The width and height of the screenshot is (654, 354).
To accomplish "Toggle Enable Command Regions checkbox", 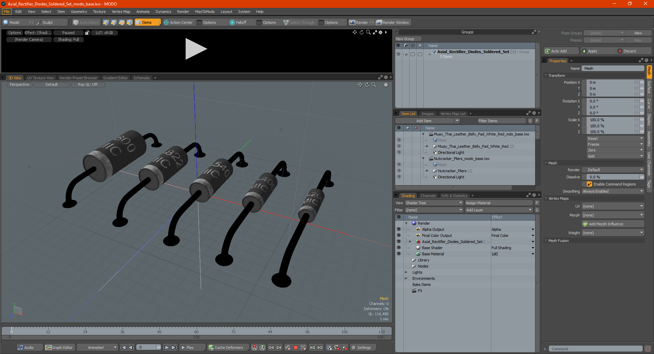I will [x=589, y=184].
